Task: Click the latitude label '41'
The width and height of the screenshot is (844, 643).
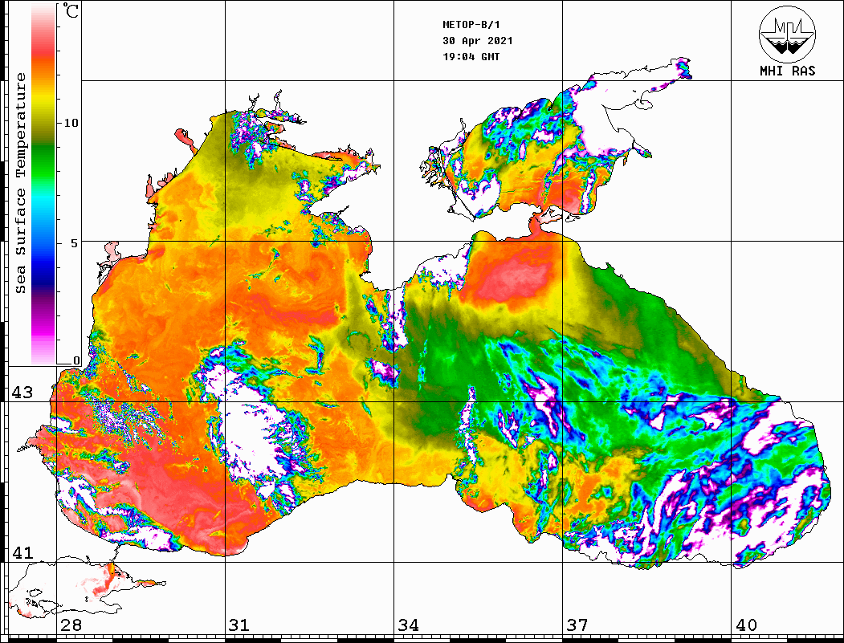Action: click(22, 553)
